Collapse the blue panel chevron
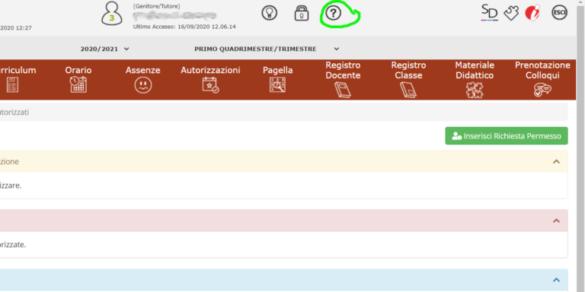The height and width of the screenshot is (292, 585). [556, 280]
